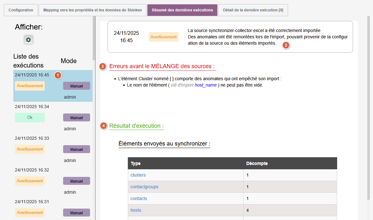
Task: Click the execution list vertical scrollbar
Action: click(94, 38)
